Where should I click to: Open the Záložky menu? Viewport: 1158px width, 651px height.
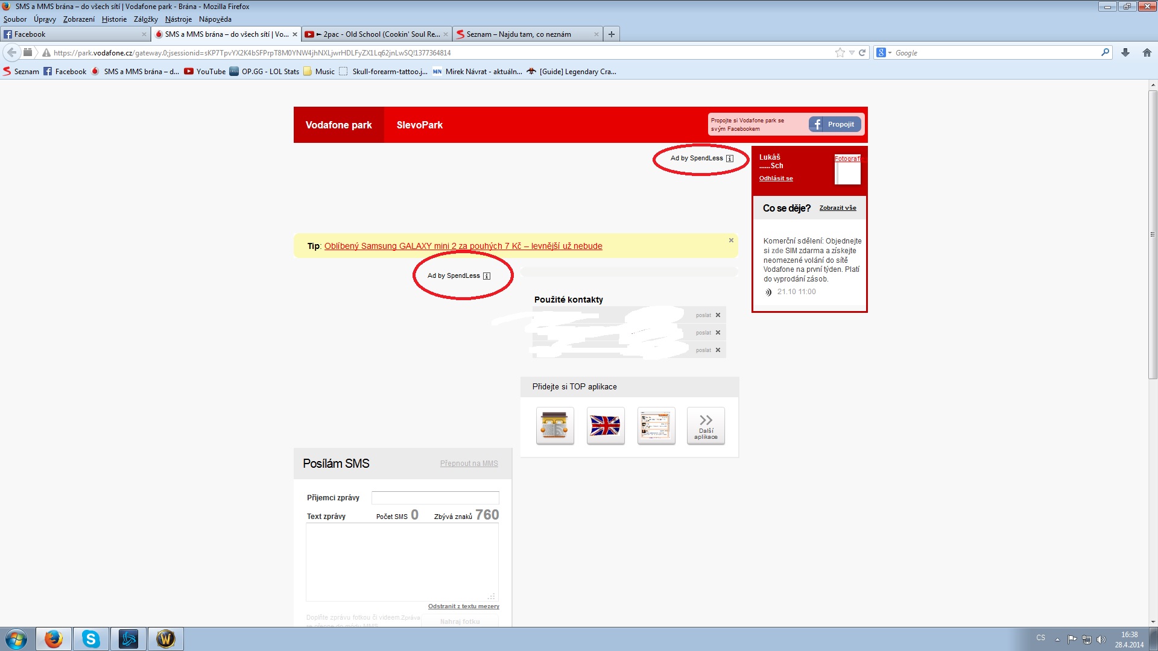[146, 19]
